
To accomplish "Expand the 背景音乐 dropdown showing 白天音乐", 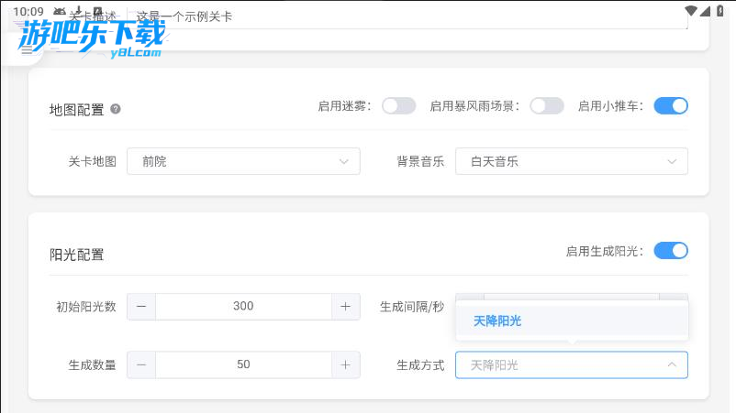I will [x=571, y=161].
